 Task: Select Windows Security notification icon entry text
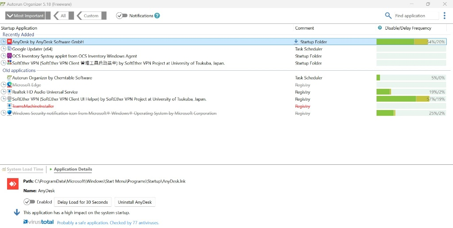114,113
